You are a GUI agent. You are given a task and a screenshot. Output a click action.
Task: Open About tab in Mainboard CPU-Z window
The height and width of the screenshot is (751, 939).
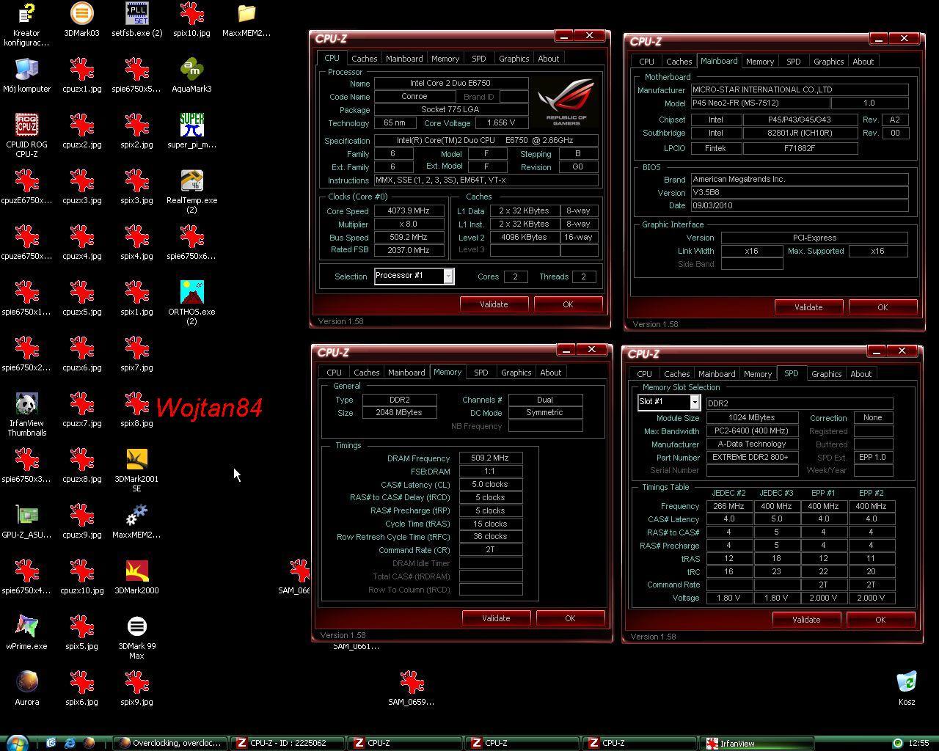point(863,62)
